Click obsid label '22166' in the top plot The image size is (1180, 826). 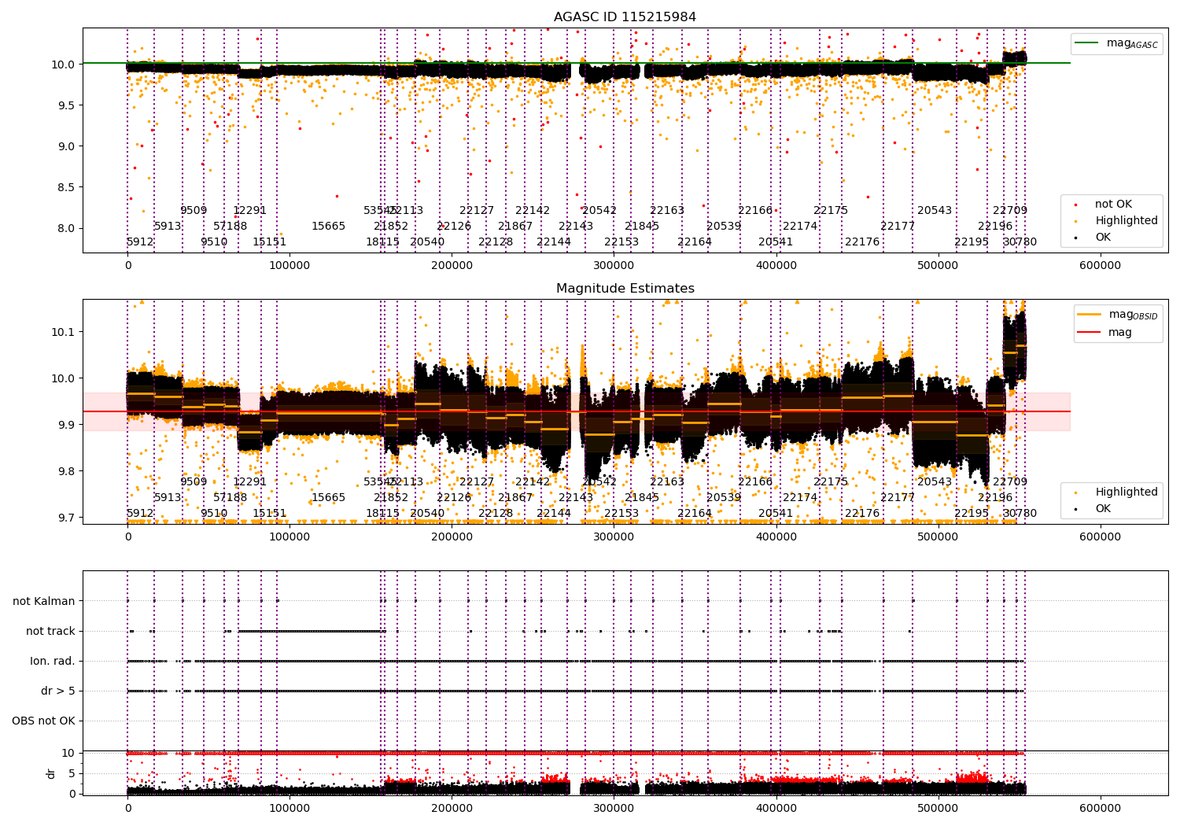point(755,211)
